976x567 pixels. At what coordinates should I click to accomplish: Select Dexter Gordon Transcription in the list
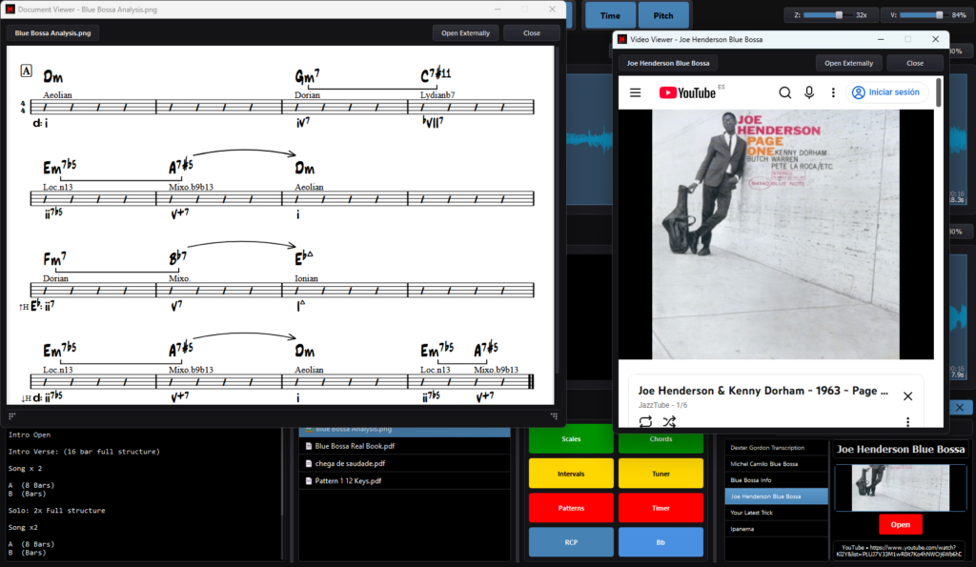(x=776, y=448)
